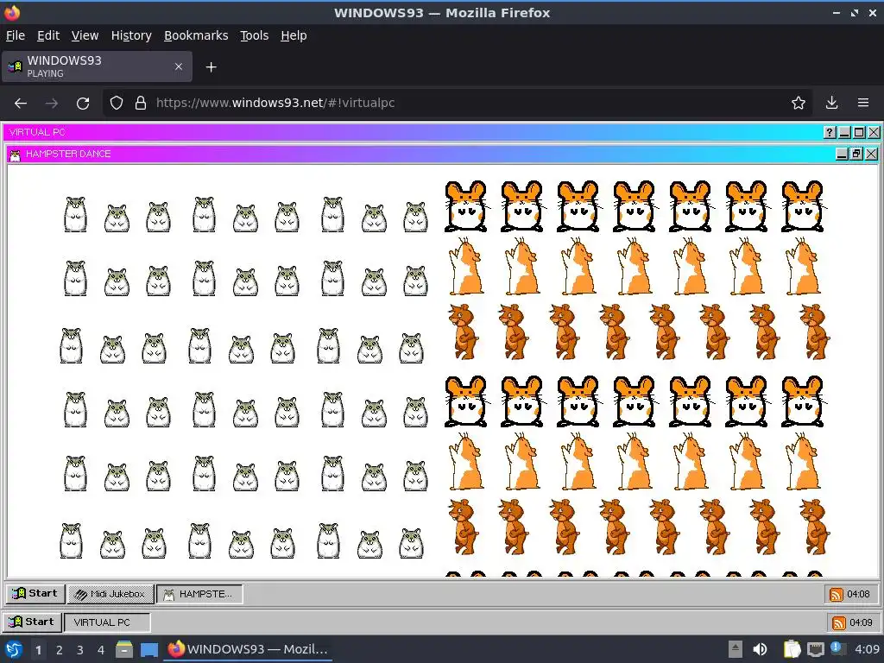
Task: Select HAMPSTE... taskbar button
Action: [x=199, y=594]
